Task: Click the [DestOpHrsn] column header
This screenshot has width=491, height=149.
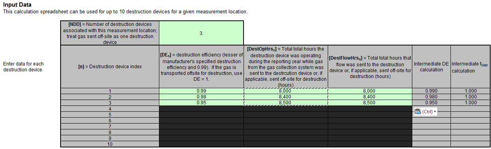Action: 286,67
